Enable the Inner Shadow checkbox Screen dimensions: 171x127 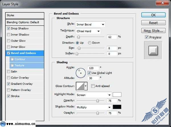[x=8, y=35]
